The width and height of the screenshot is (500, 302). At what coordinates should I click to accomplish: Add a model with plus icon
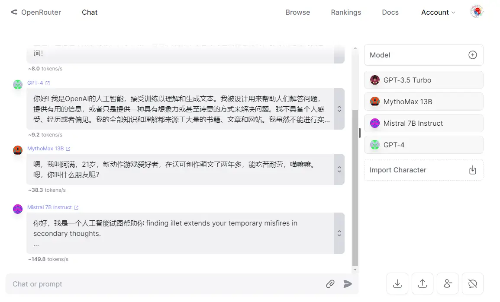coord(473,55)
